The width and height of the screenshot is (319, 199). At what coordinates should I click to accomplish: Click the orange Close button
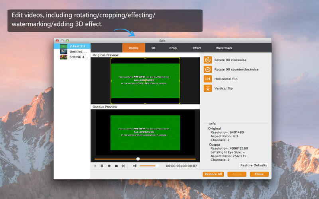[x=259, y=174]
